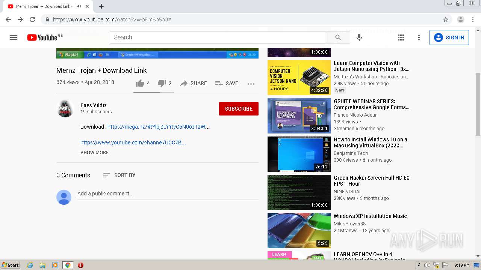Visit NINE VISUAL channel name
The width and height of the screenshot is (481, 270).
click(348, 192)
